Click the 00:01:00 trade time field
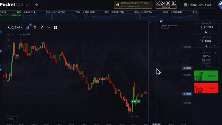222x125 pixels. click(x=206, y=27)
